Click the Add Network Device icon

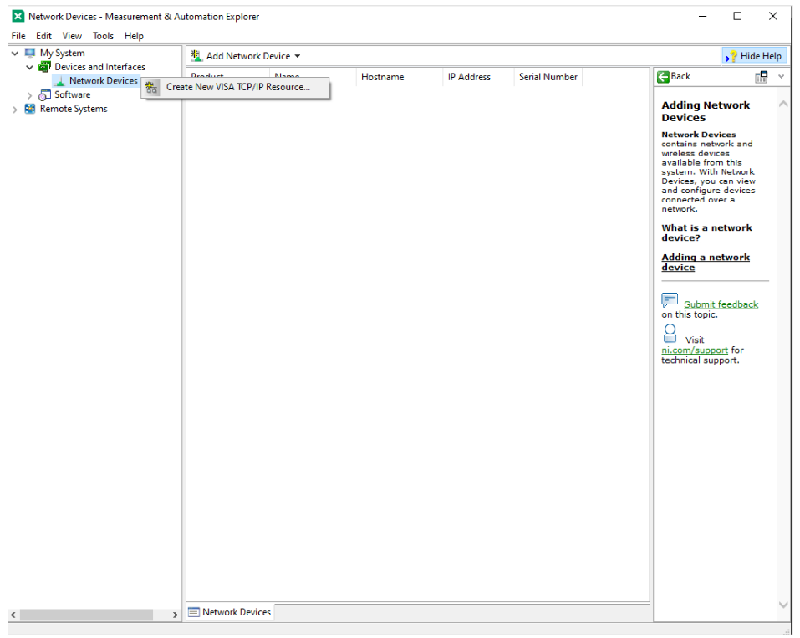click(x=196, y=56)
